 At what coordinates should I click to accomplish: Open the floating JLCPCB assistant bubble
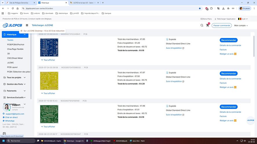[x=250, y=120]
